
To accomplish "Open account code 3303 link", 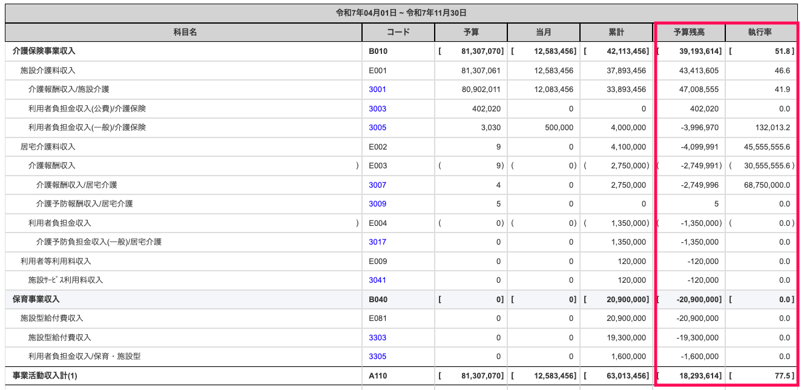I will coord(377,337).
